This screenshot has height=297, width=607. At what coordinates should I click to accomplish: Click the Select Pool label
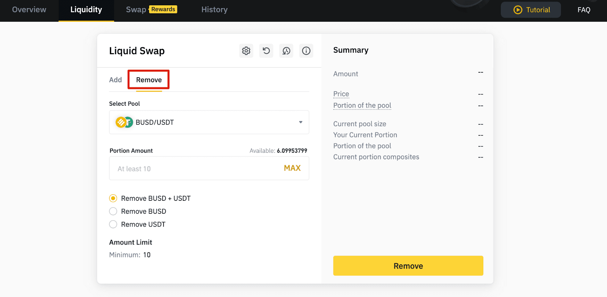pos(124,104)
